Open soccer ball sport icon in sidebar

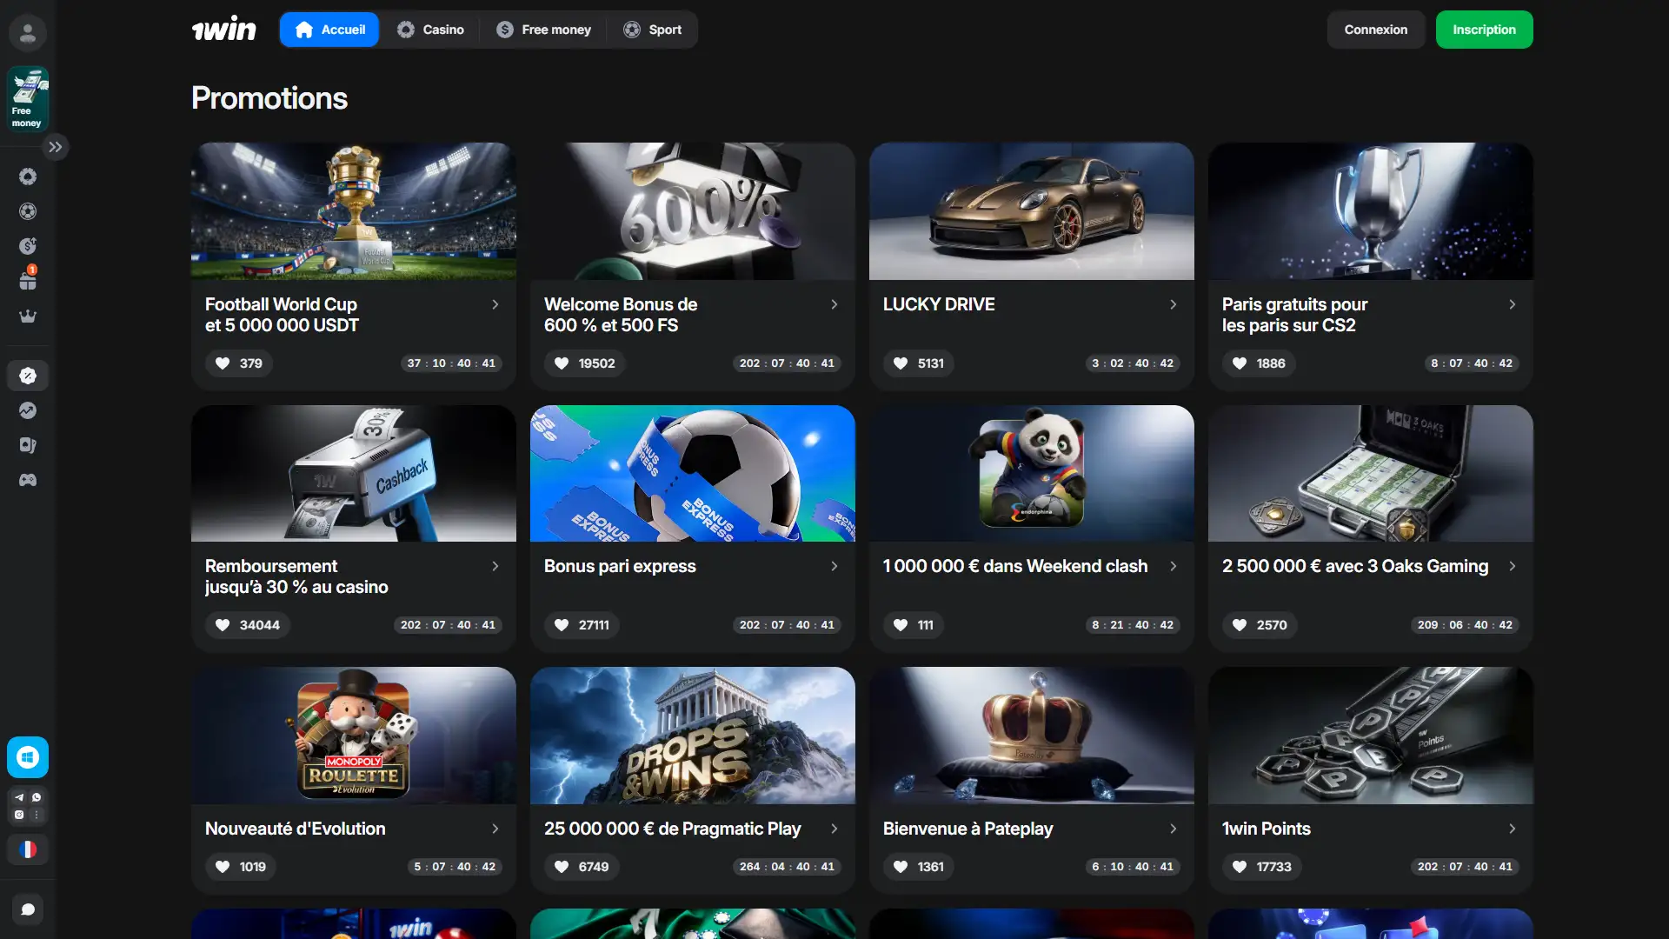click(x=28, y=211)
